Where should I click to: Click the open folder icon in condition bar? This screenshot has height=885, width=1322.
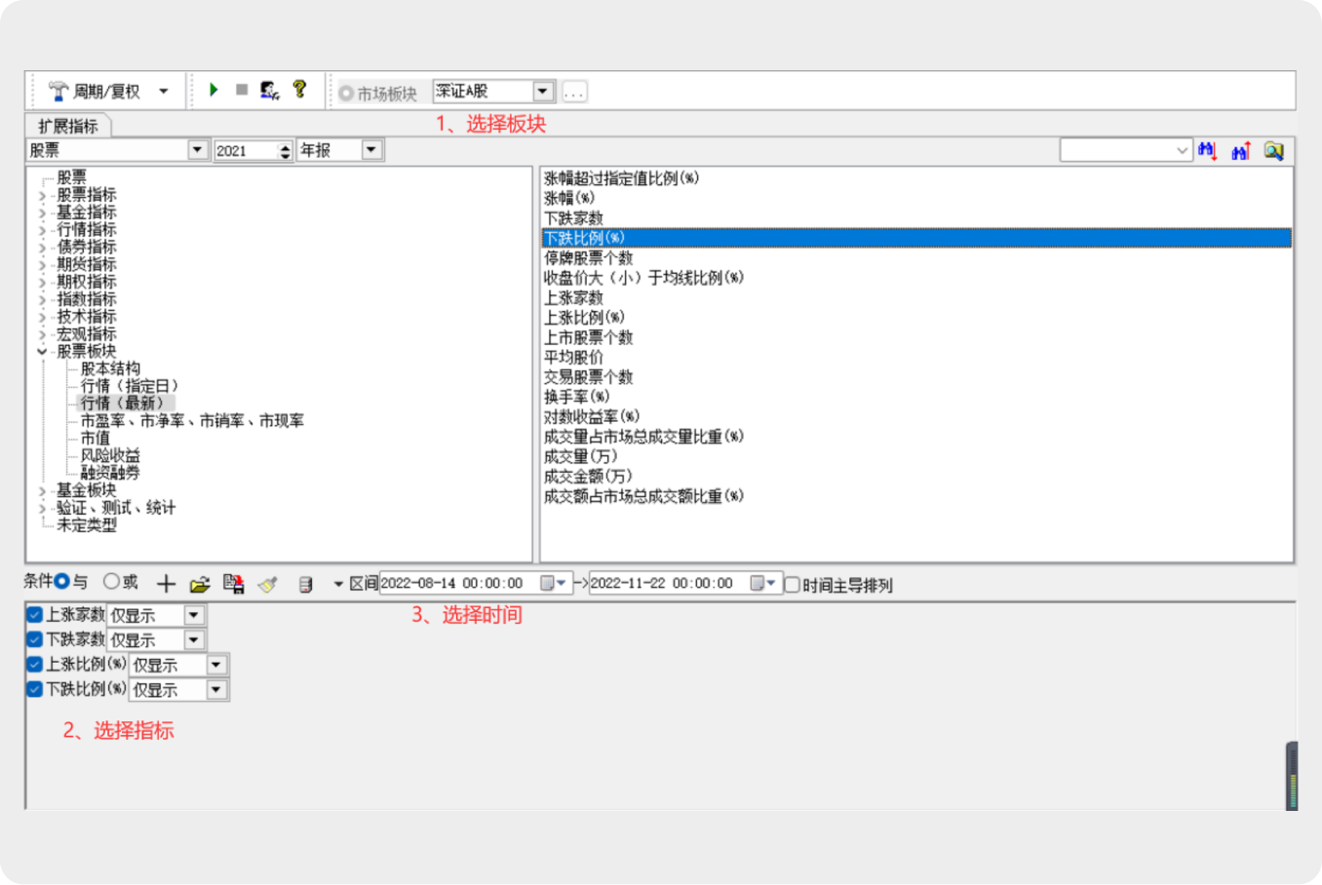200,584
